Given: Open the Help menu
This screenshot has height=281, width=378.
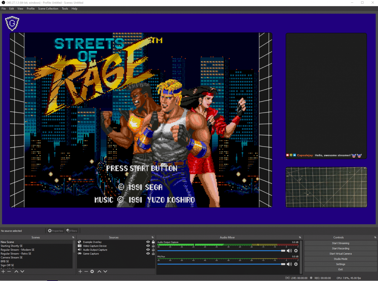Looking at the screenshot, I should (x=75, y=9).
